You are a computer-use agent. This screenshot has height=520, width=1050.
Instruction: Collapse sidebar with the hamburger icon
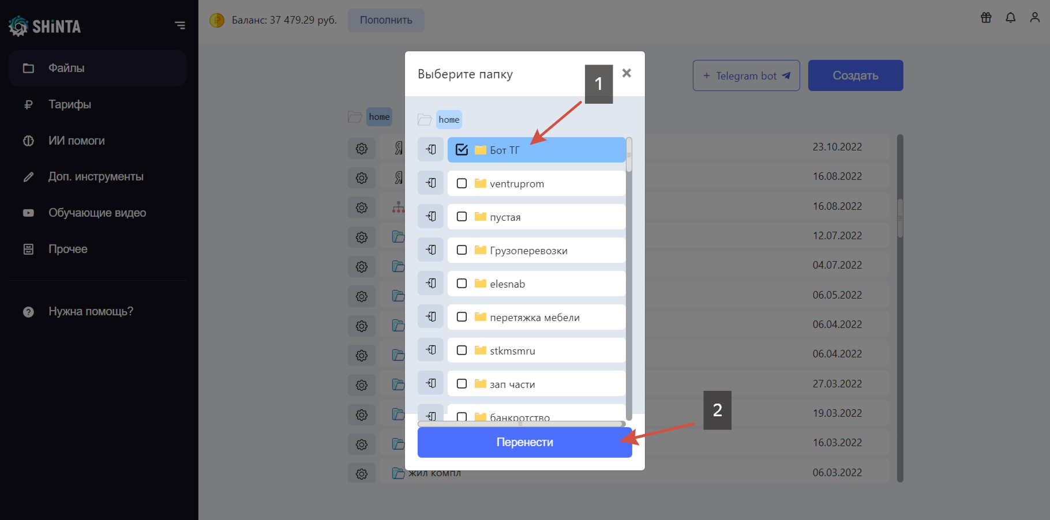click(180, 25)
